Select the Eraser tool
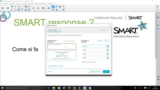160x90 pixels. point(63,10)
